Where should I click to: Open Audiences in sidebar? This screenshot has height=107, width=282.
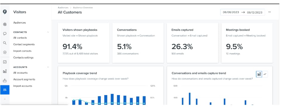pyautogui.click(x=19, y=23)
